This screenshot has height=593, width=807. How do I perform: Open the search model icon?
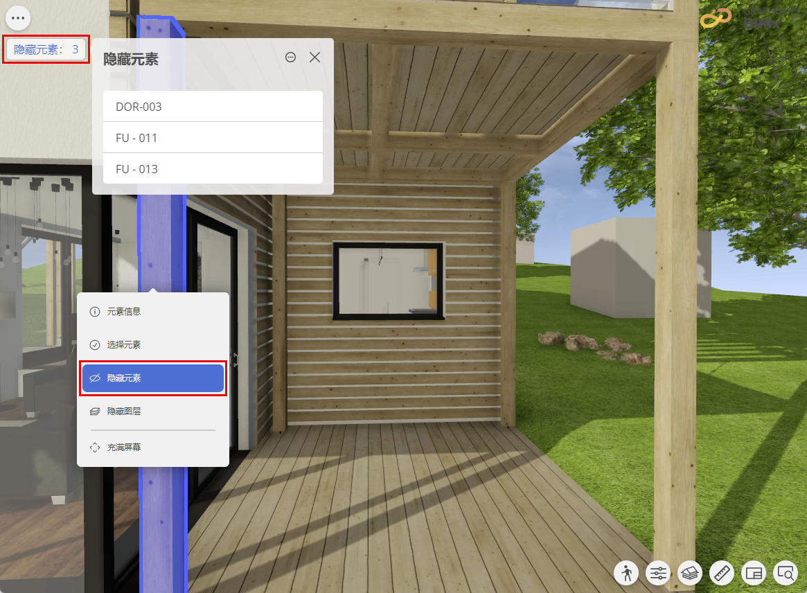tap(786, 573)
